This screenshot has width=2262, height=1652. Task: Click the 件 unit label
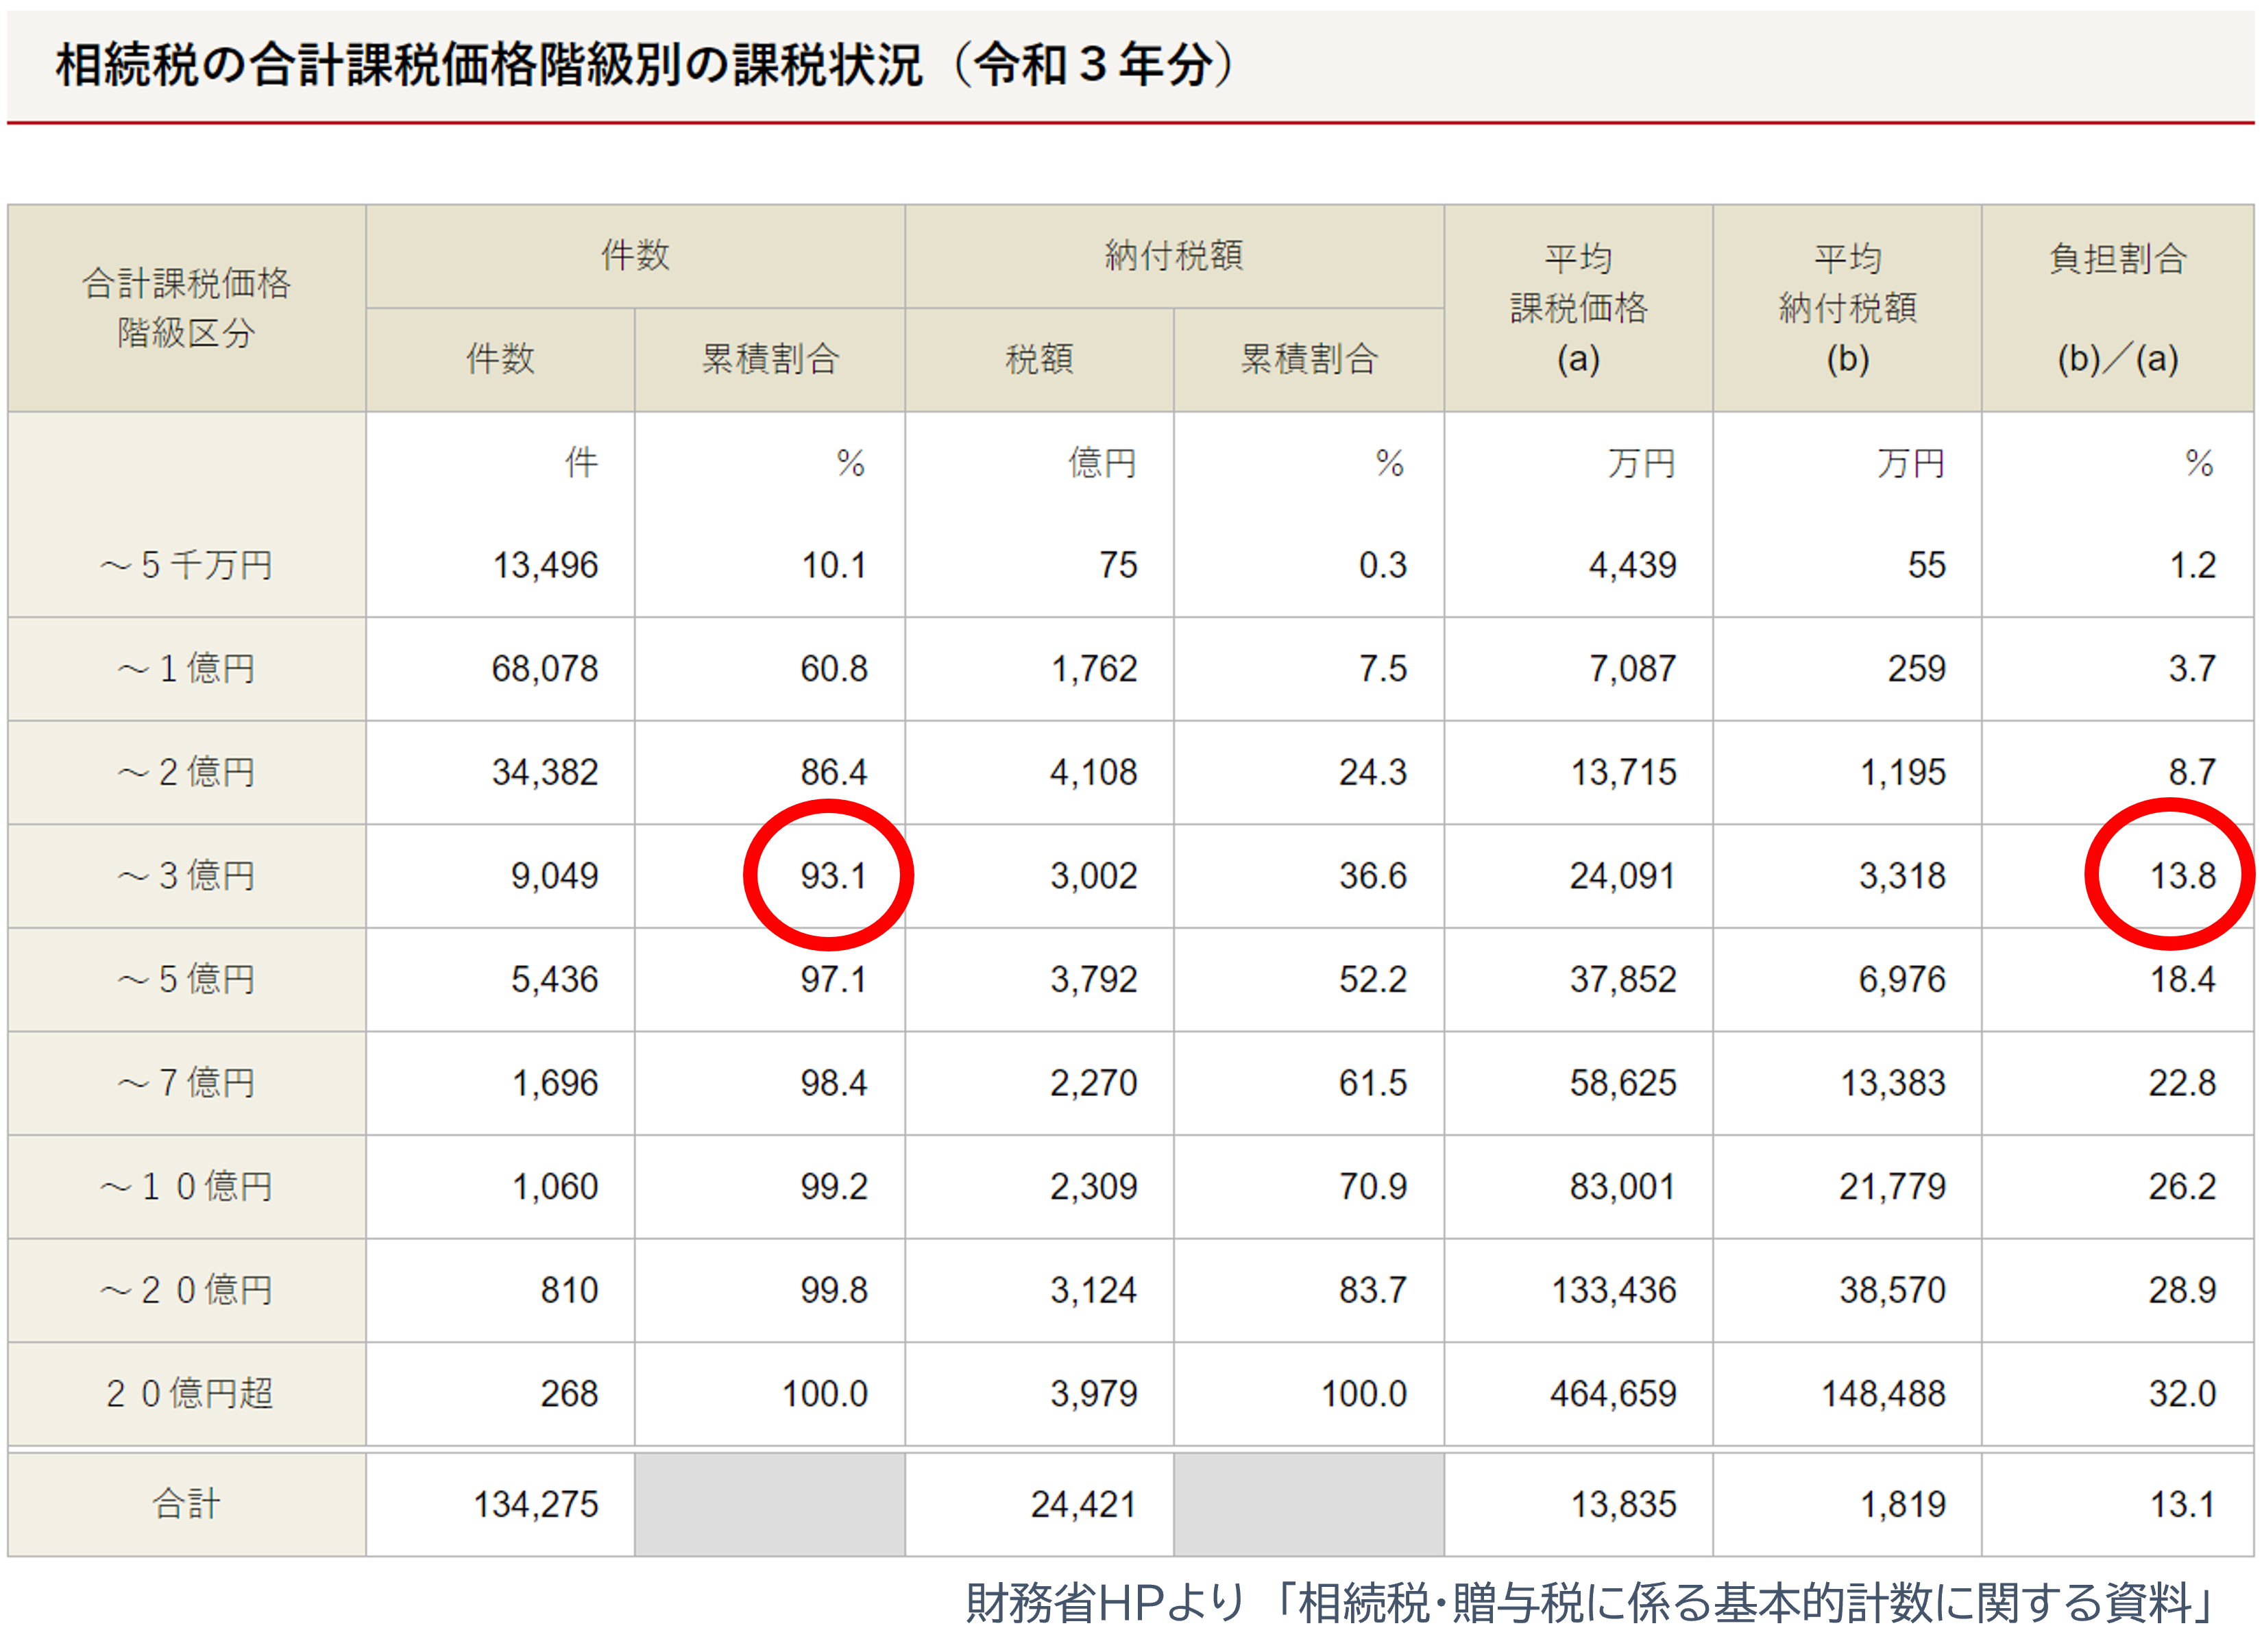(x=581, y=463)
